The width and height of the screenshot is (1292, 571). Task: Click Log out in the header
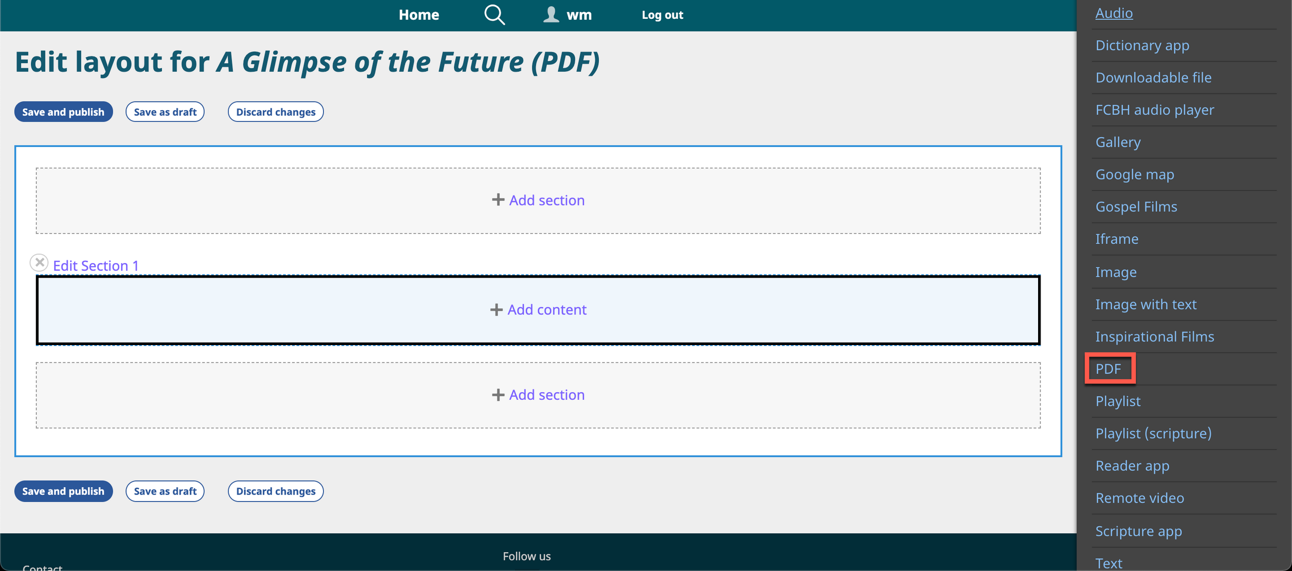tap(661, 15)
